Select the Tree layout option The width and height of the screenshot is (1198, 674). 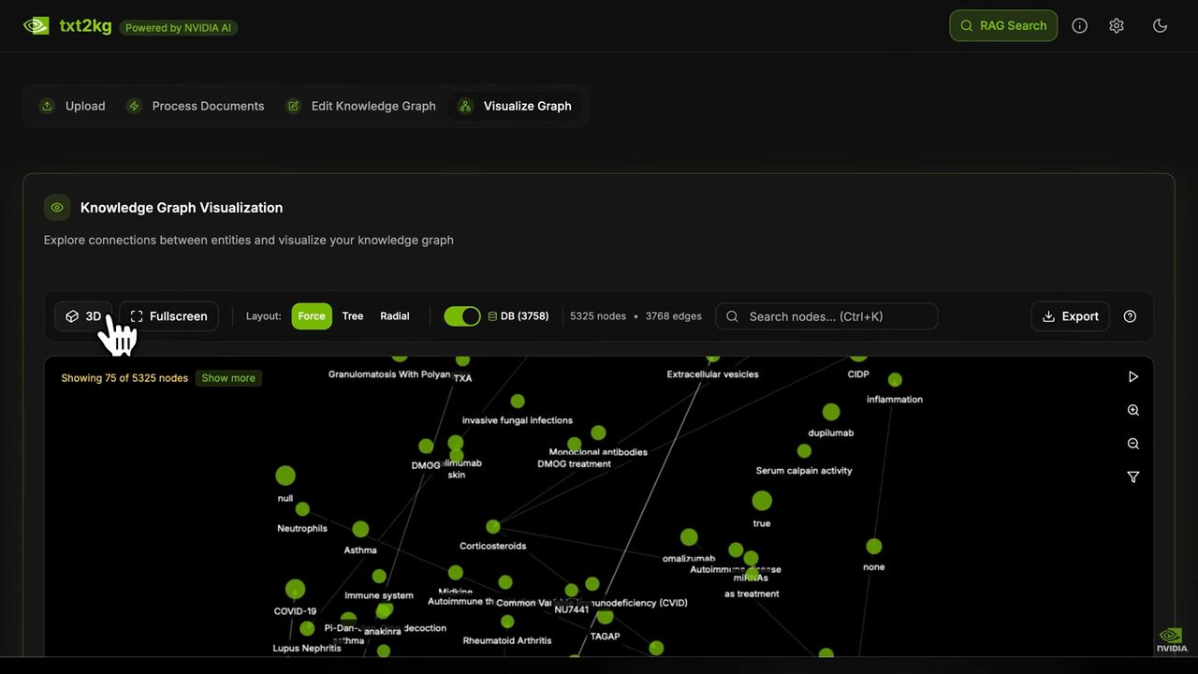353,316
